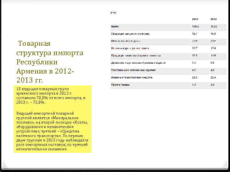Click the '13.7' cell in the table
Viewport: 230px width, 172px height.
pos(195,48)
